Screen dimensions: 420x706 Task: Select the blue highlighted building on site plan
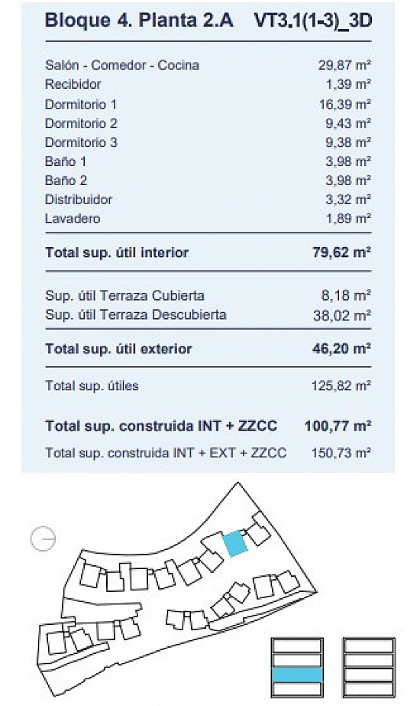click(235, 543)
